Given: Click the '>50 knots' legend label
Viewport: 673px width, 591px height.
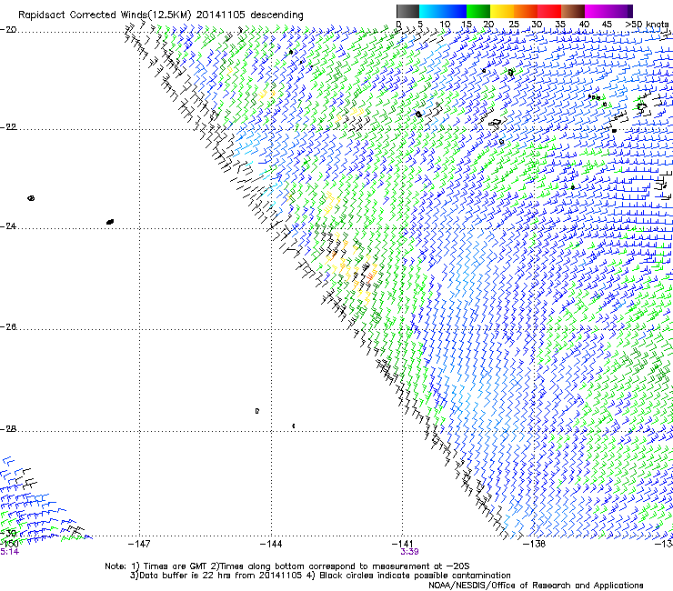Looking at the screenshot, I should coord(647,25).
